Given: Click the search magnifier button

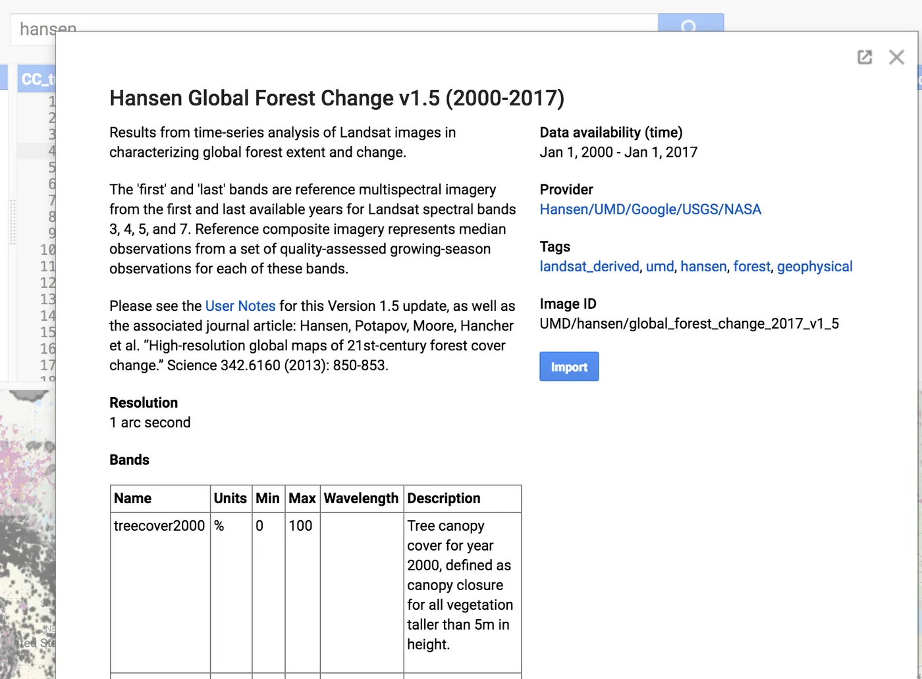Looking at the screenshot, I should click(x=690, y=22).
